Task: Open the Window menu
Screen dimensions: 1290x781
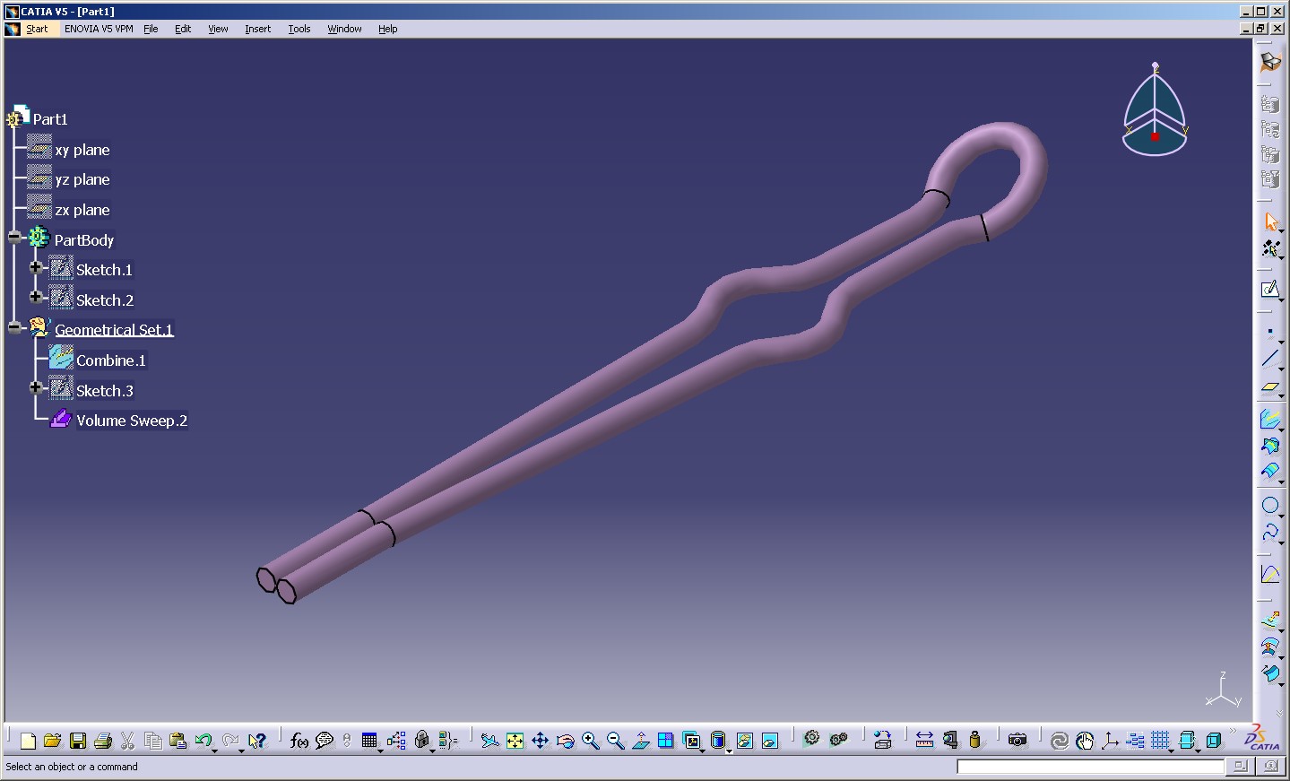Action: [x=344, y=29]
